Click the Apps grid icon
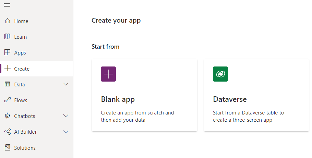This screenshot has width=312, height=158. pos(7,52)
